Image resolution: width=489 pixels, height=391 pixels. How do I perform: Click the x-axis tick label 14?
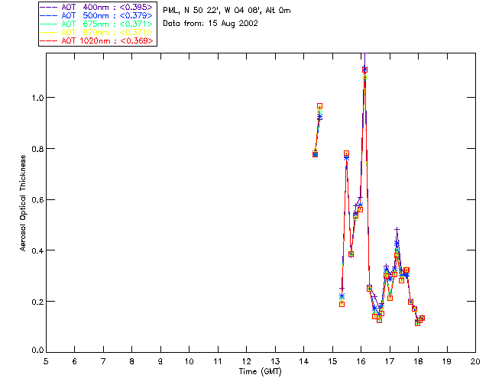pyautogui.click(x=303, y=361)
